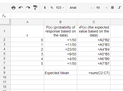The height and width of the screenshot is (91, 123).
Task: Open the Arial font dropdown
Action: click(81, 8)
